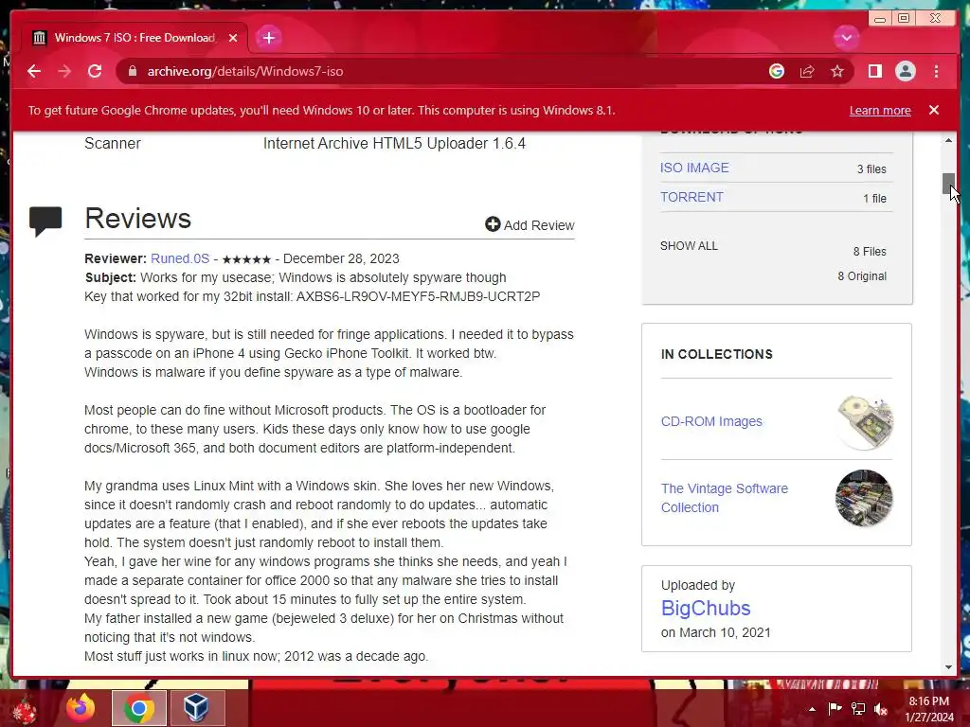Click Learn more about Chrome updates
Viewport: 970px width, 727px height.
(880, 110)
